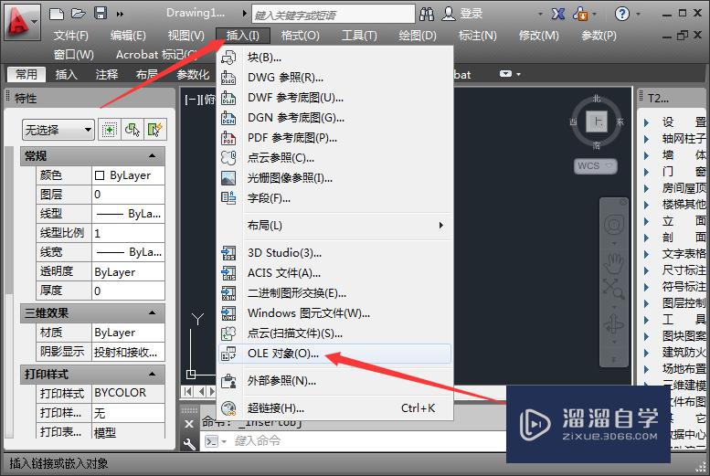Collapse the 常规 properties section
This screenshot has height=476, width=710.
pyautogui.click(x=152, y=156)
